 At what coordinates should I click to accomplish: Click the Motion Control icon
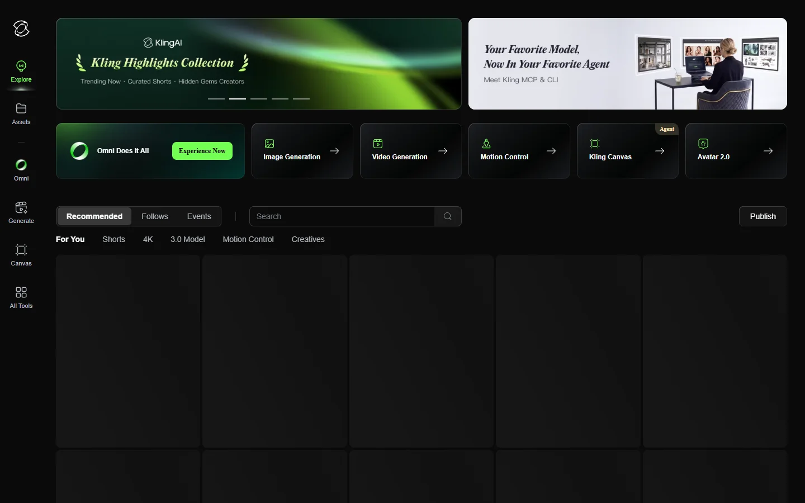(x=486, y=144)
